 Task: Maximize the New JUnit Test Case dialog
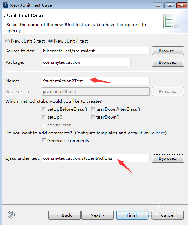(x=170, y=5)
